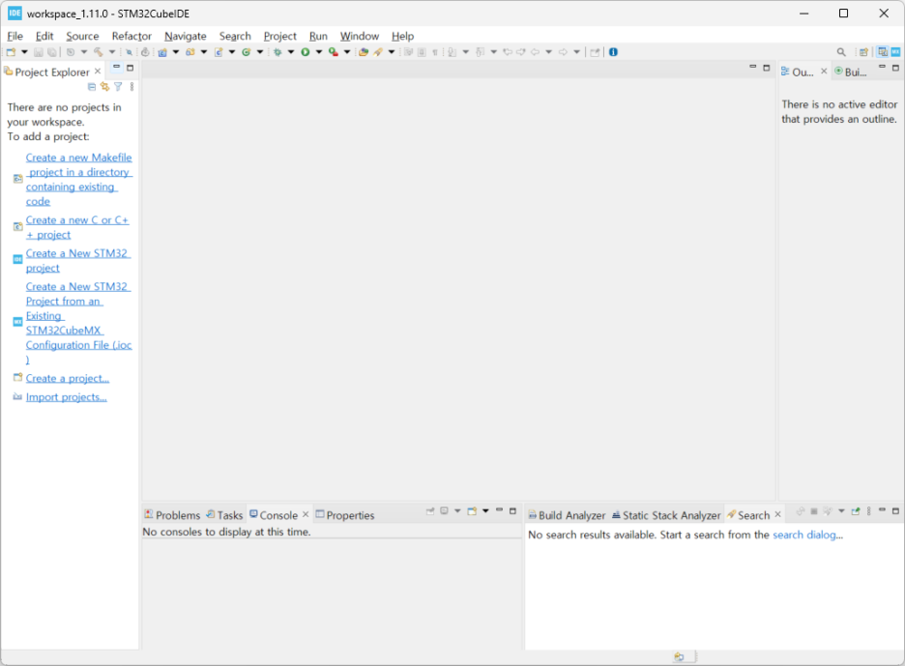
Task: Select the Problems tab
Action: [x=172, y=515]
